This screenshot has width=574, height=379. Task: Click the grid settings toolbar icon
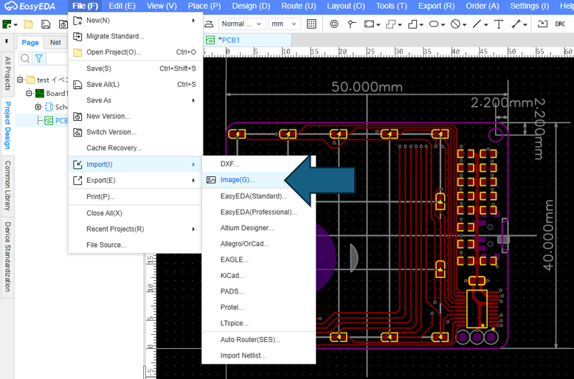311,24
